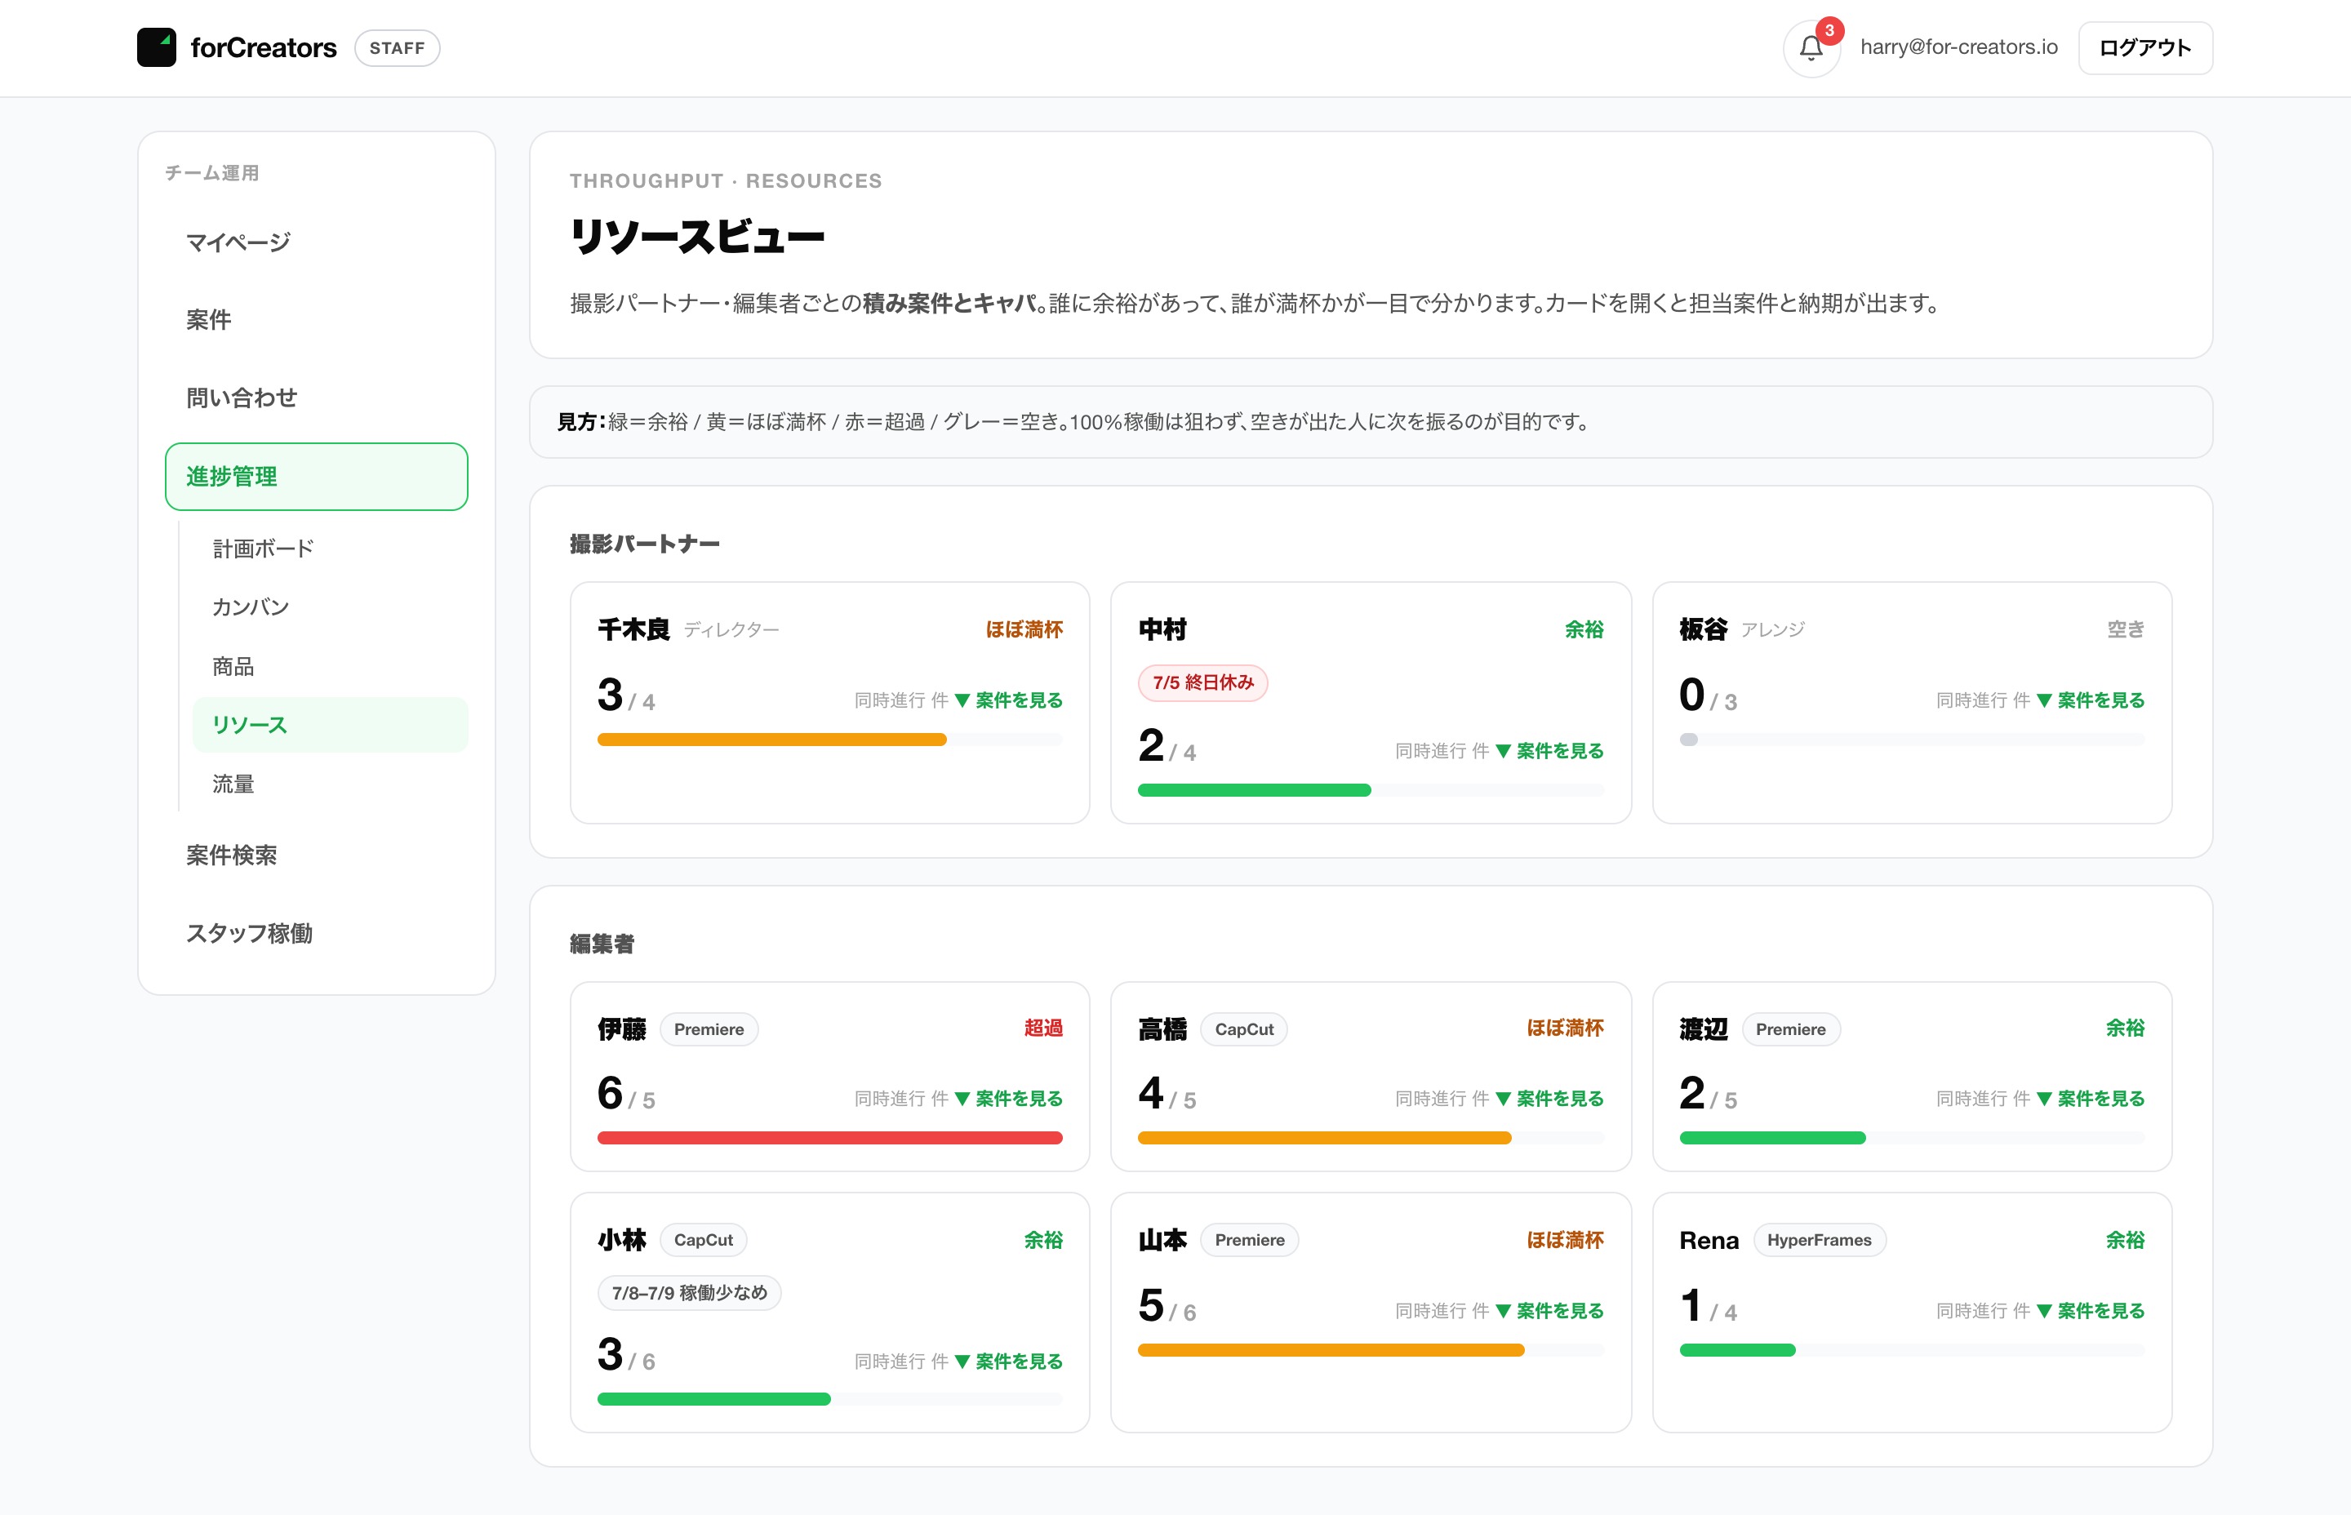The width and height of the screenshot is (2351, 1515).
Task: Click 余裕 status on Rena
Action: pyautogui.click(x=2125, y=1241)
